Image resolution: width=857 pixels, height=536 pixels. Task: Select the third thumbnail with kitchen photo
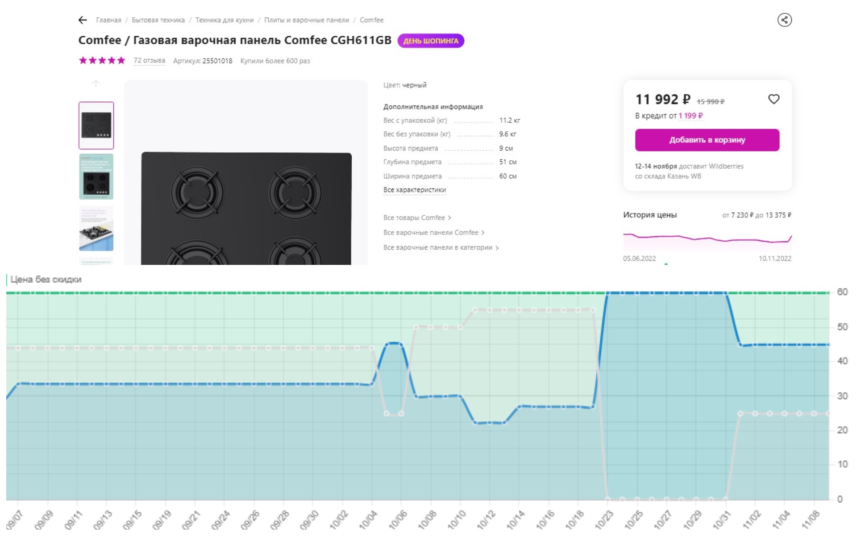(x=96, y=228)
